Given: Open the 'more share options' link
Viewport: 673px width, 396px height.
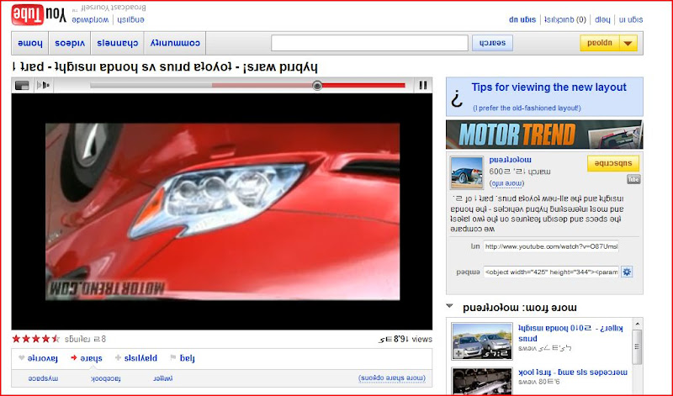Looking at the screenshot, I should (x=392, y=378).
